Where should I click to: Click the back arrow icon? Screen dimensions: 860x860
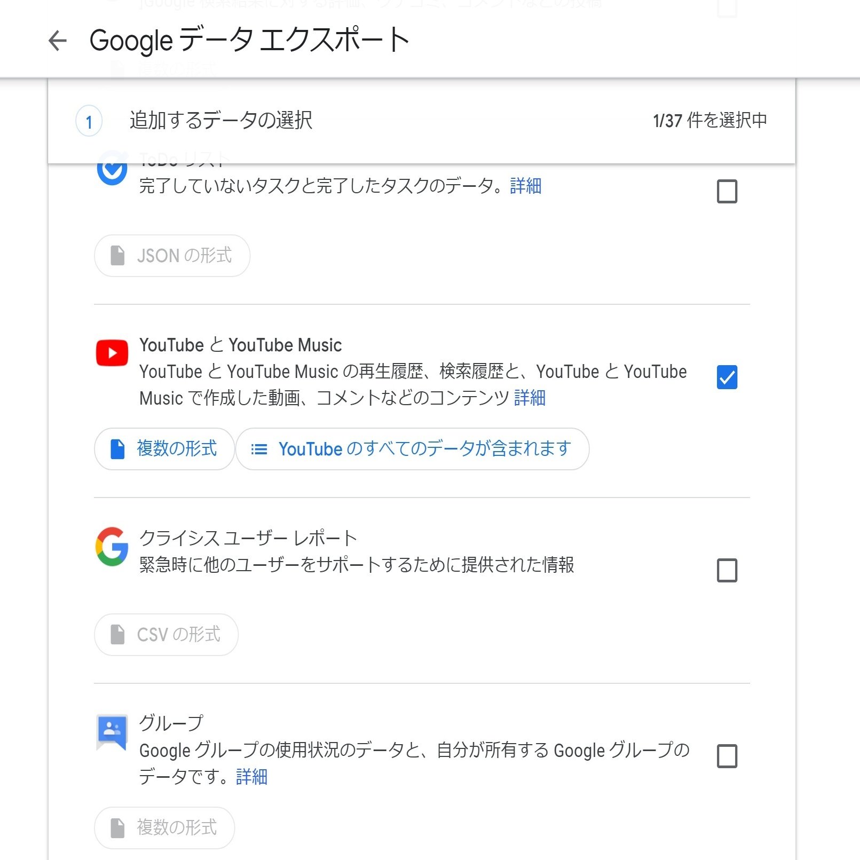(58, 41)
